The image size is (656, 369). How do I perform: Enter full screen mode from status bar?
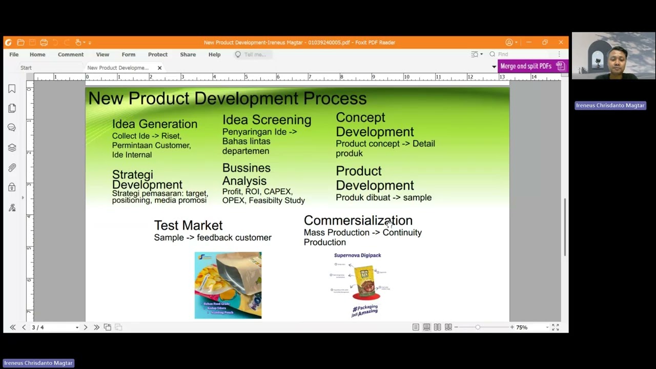click(556, 327)
